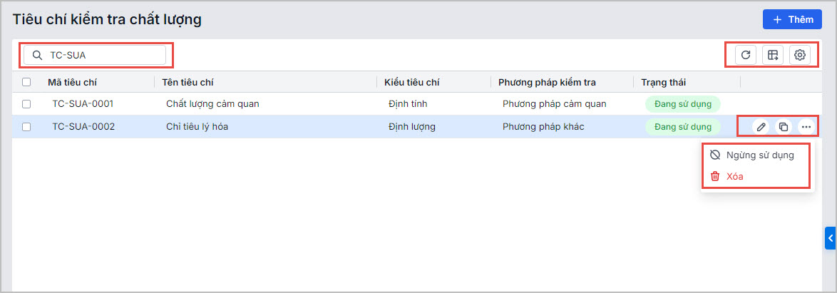Click the refresh list icon
The width and height of the screenshot is (837, 293).
tap(746, 55)
